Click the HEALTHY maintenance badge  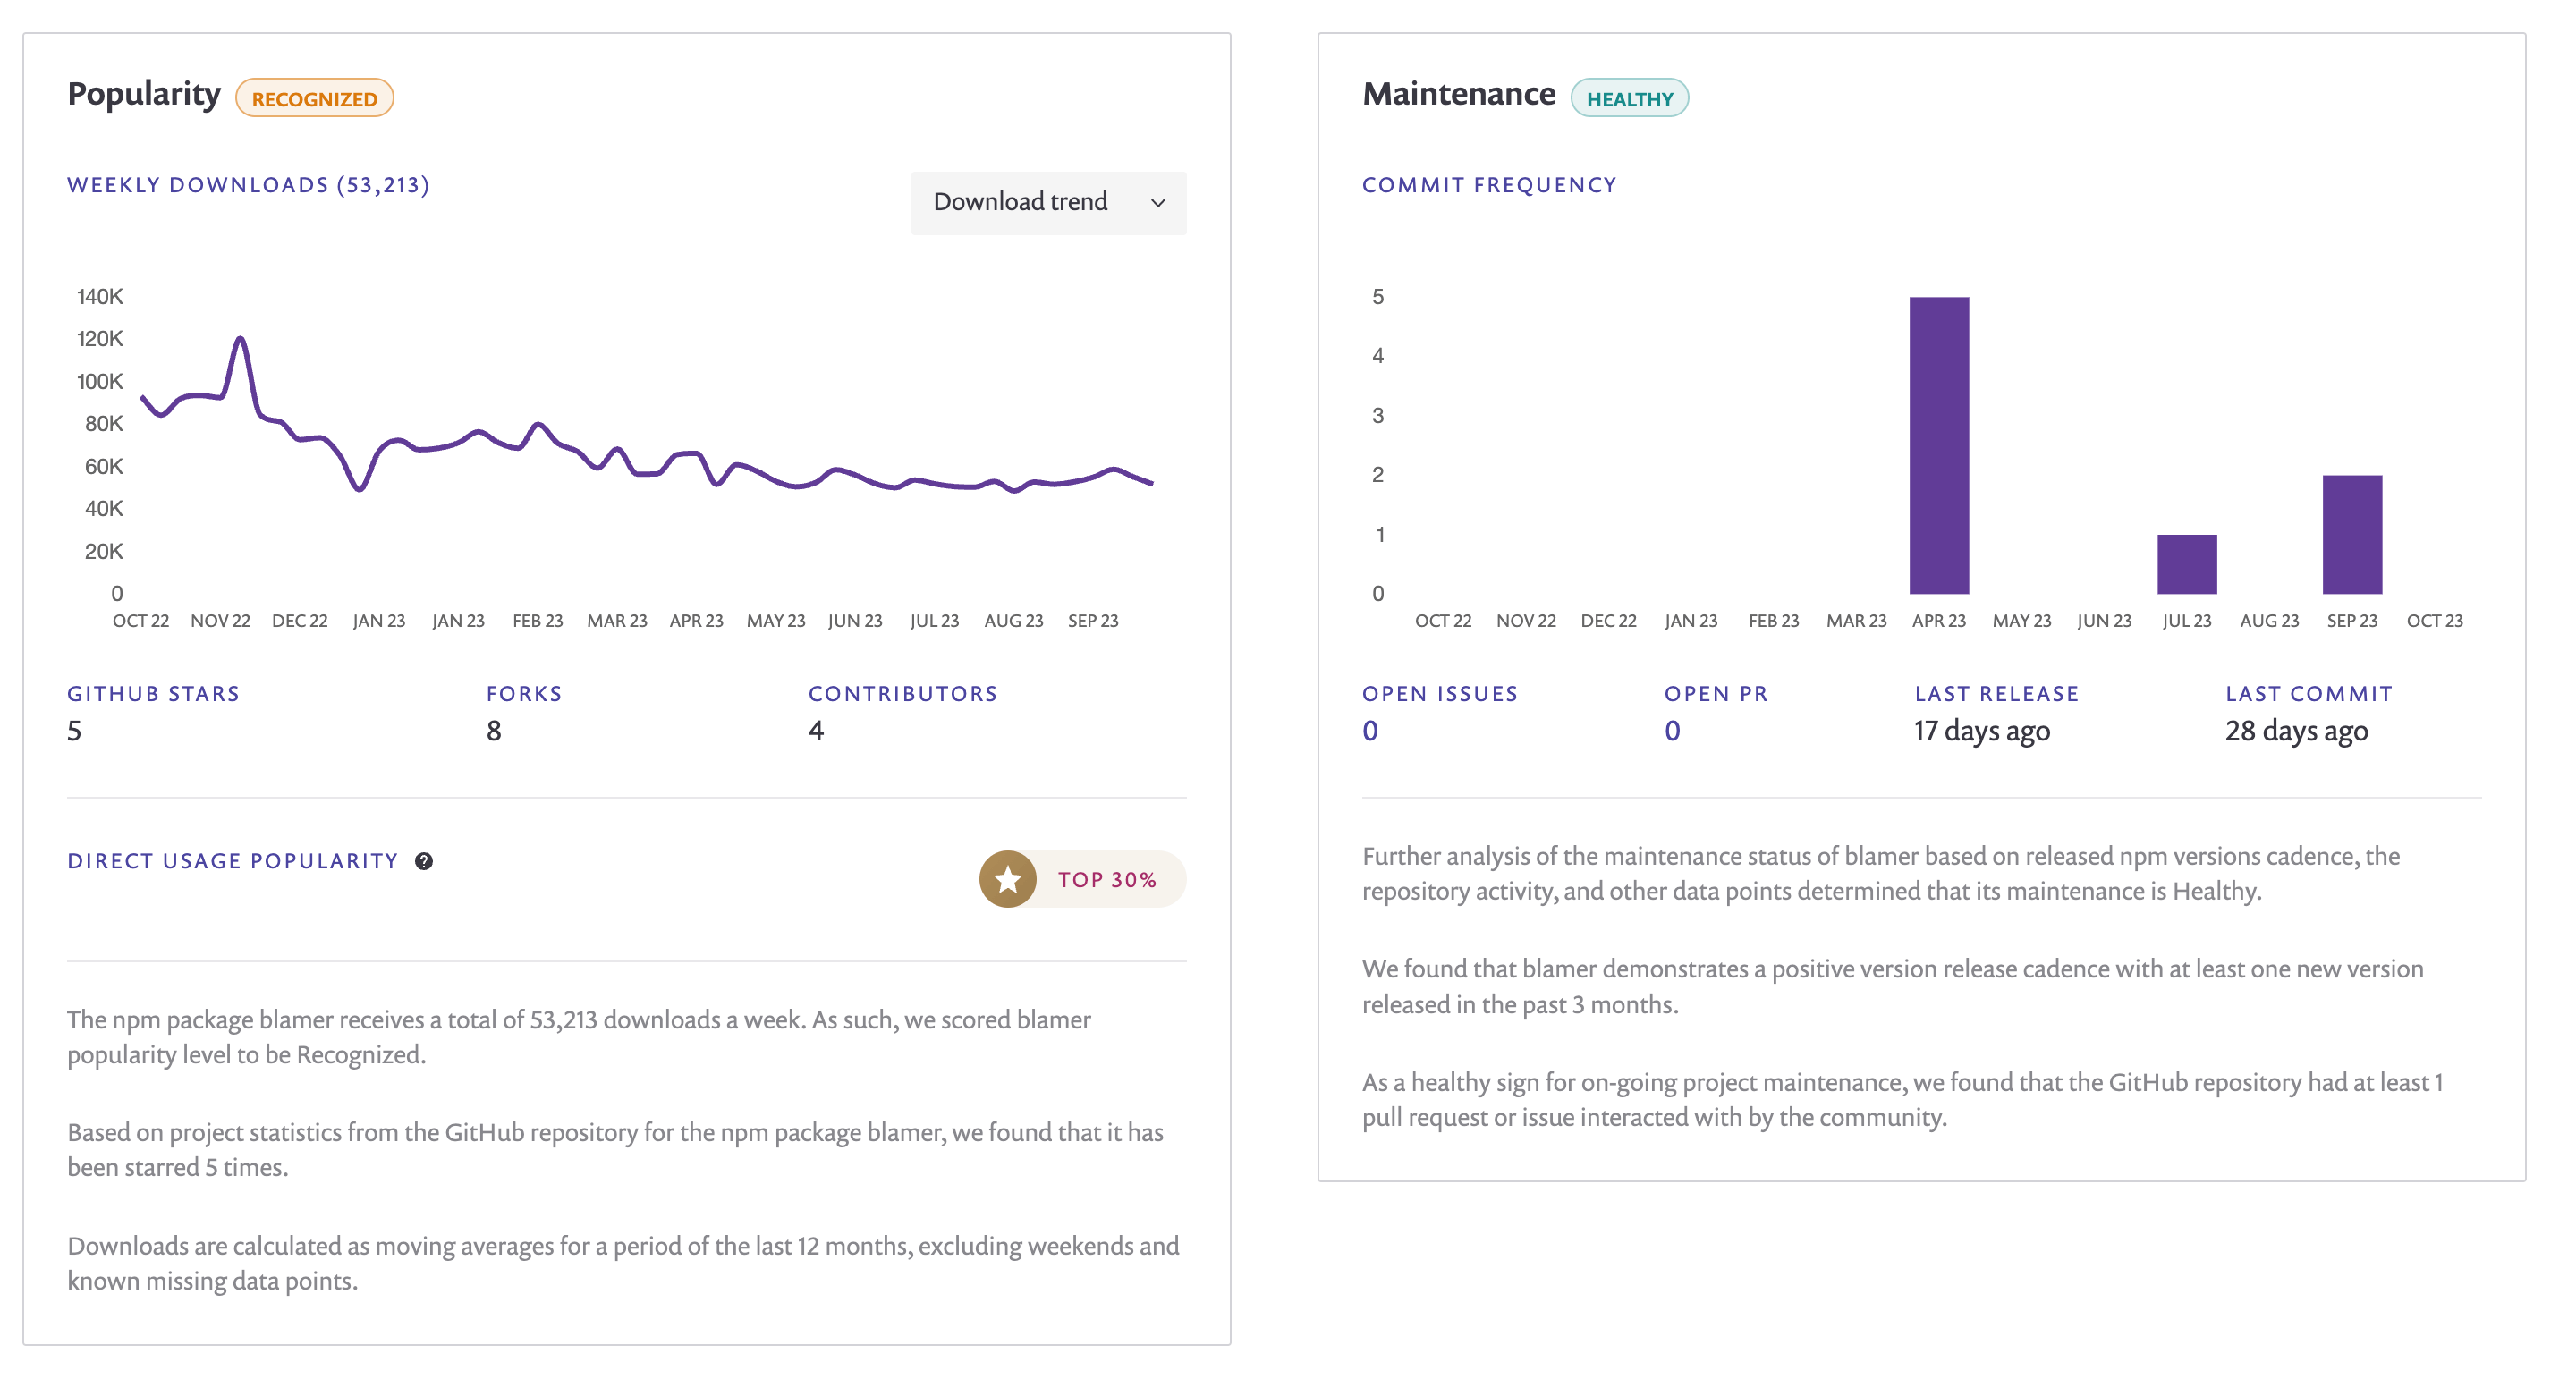(1628, 98)
